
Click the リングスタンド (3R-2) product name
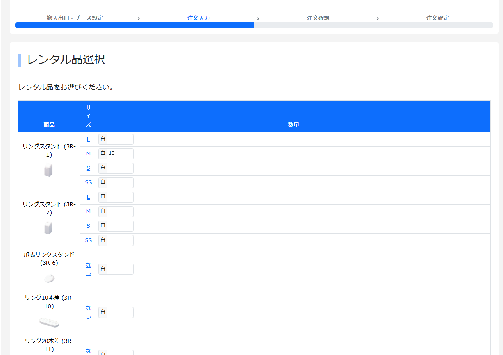click(49, 208)
